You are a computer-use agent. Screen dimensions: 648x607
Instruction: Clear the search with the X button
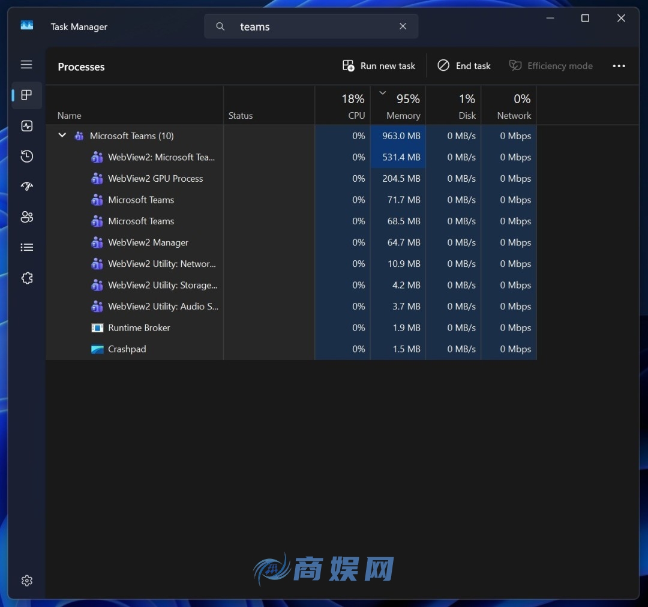403,26
